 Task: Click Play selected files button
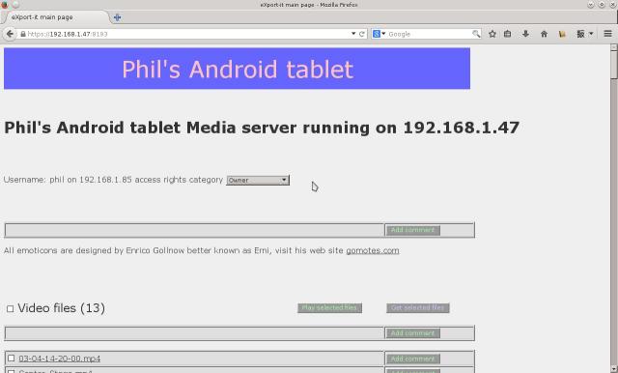(329, 307)
